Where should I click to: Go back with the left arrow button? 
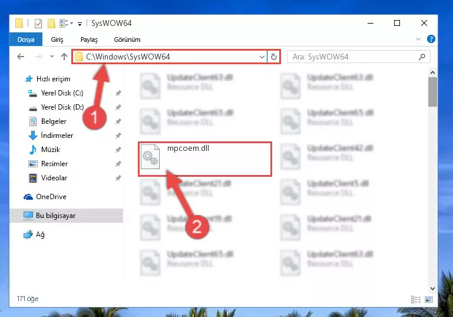coord(21,57)
